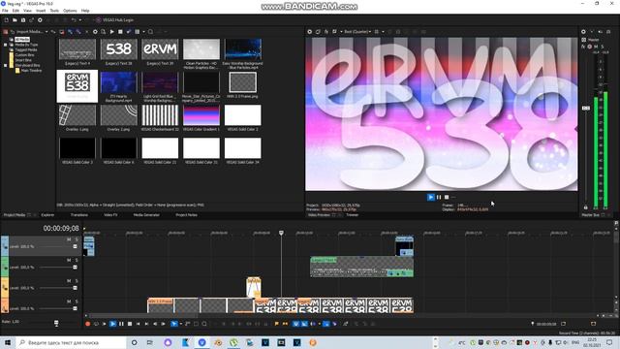Screen dimensions: 620x349
Task: Select All Media in the bin tree
Action: [22, 40]
